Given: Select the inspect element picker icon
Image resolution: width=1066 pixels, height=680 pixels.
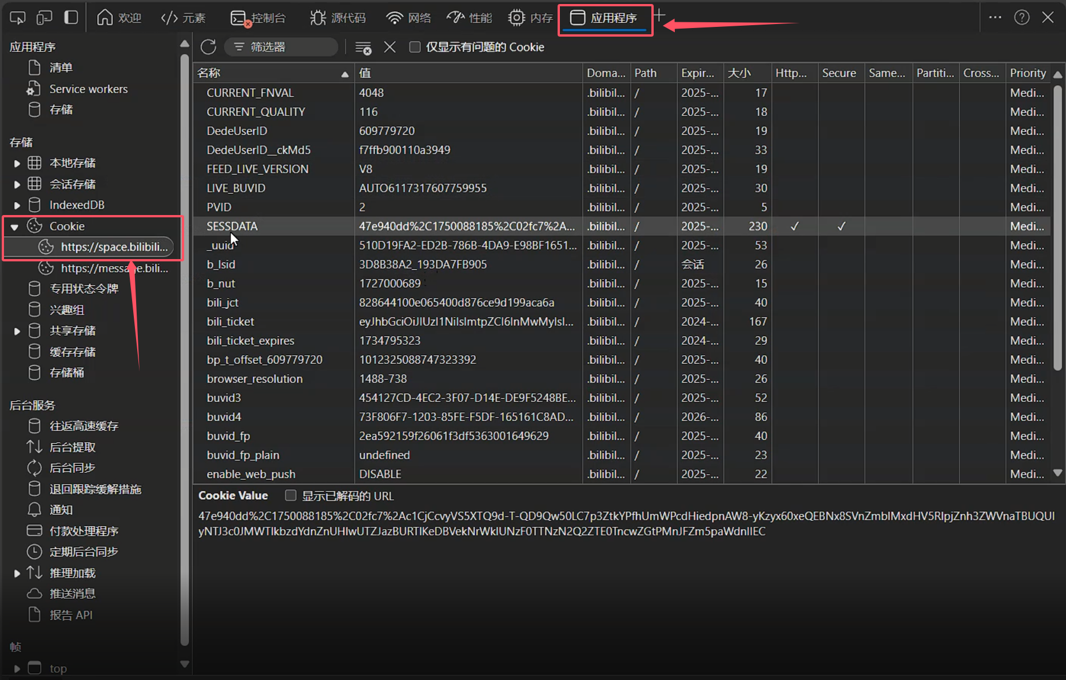Looking at the screenshot, I should (x=18, y=18).
